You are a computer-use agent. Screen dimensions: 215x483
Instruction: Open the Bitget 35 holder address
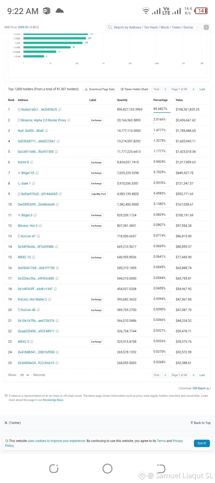pos(28,173)
